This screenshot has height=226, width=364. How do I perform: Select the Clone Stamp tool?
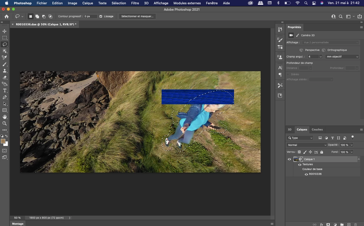pos(5,71)
